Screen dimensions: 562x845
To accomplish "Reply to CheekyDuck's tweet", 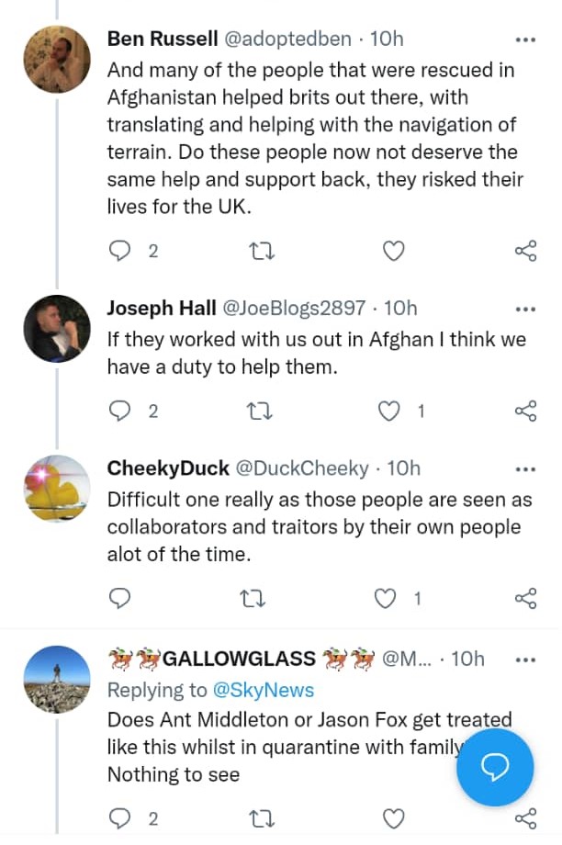I will click(x=120, y=599).
